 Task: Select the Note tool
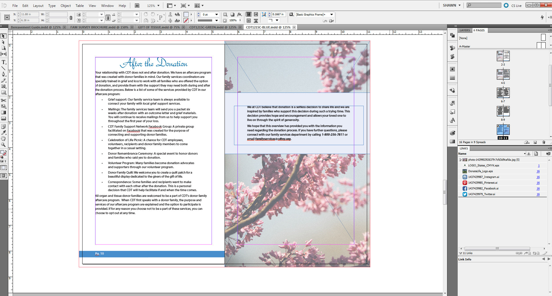tap(3, 126)
